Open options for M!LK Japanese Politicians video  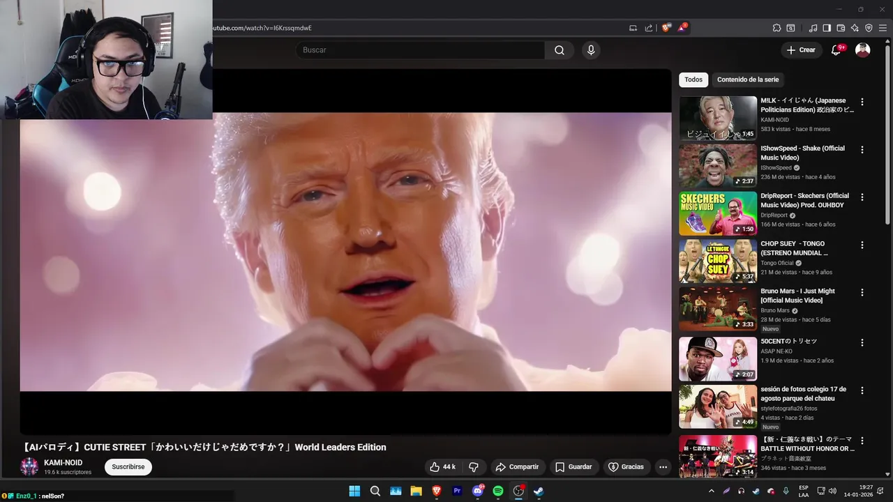(862, 102)
